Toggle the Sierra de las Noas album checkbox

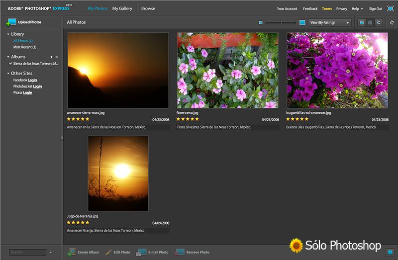pyautogui.click(x=10, y=64)
